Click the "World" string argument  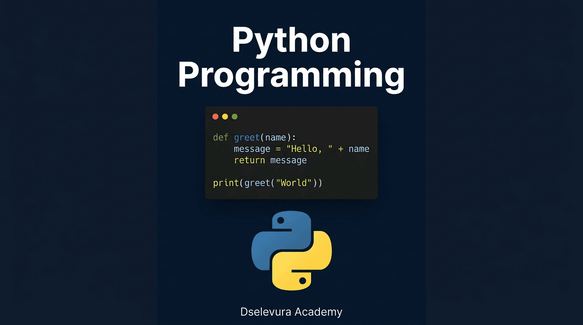tap(293, 182)
